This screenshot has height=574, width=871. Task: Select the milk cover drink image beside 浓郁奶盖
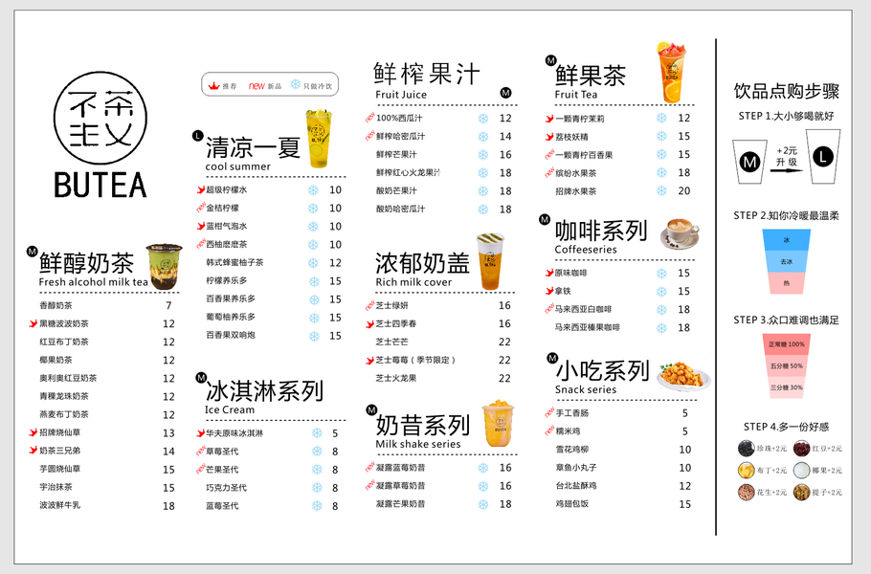[490, 261]
